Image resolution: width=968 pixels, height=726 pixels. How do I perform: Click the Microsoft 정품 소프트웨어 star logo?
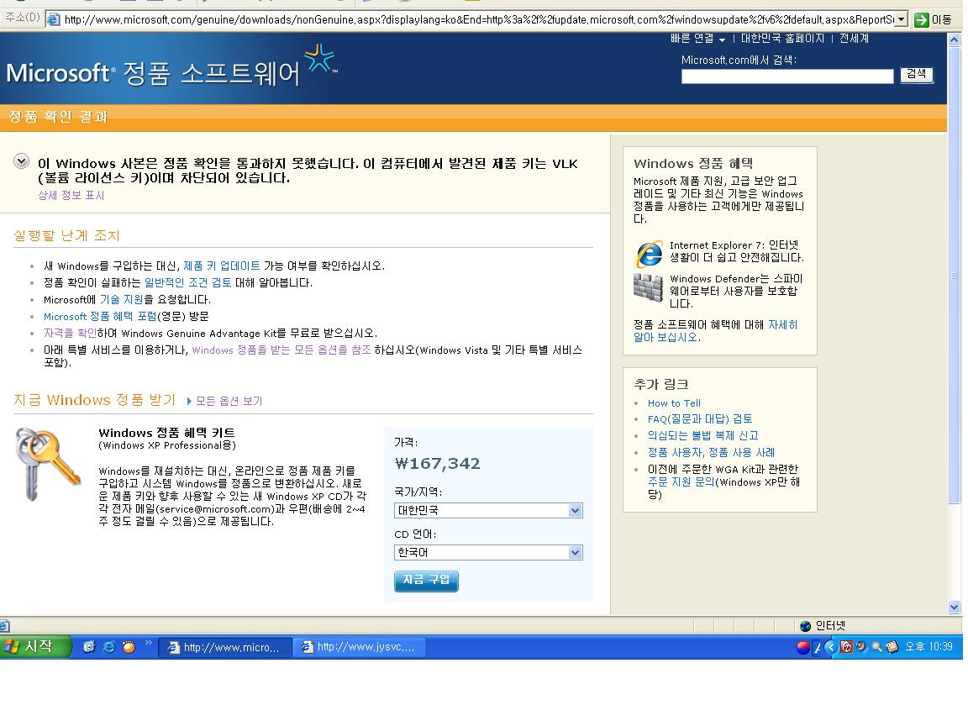click(x=320, y=60)
